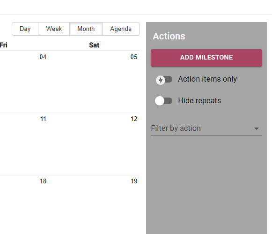Click date 19 in the Sat column
The width and height of the screenshot is (272, 234).
(134, 181)
